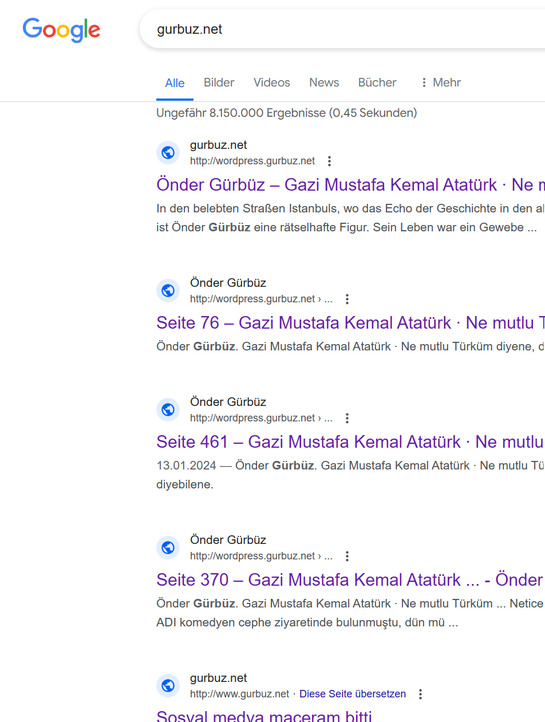
Task: Switch to the Bücher tab
Action: pos(377,82)
